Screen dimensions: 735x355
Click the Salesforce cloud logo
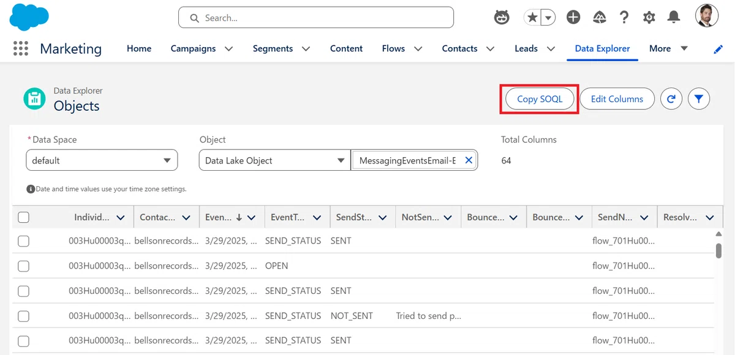(29, 17)
